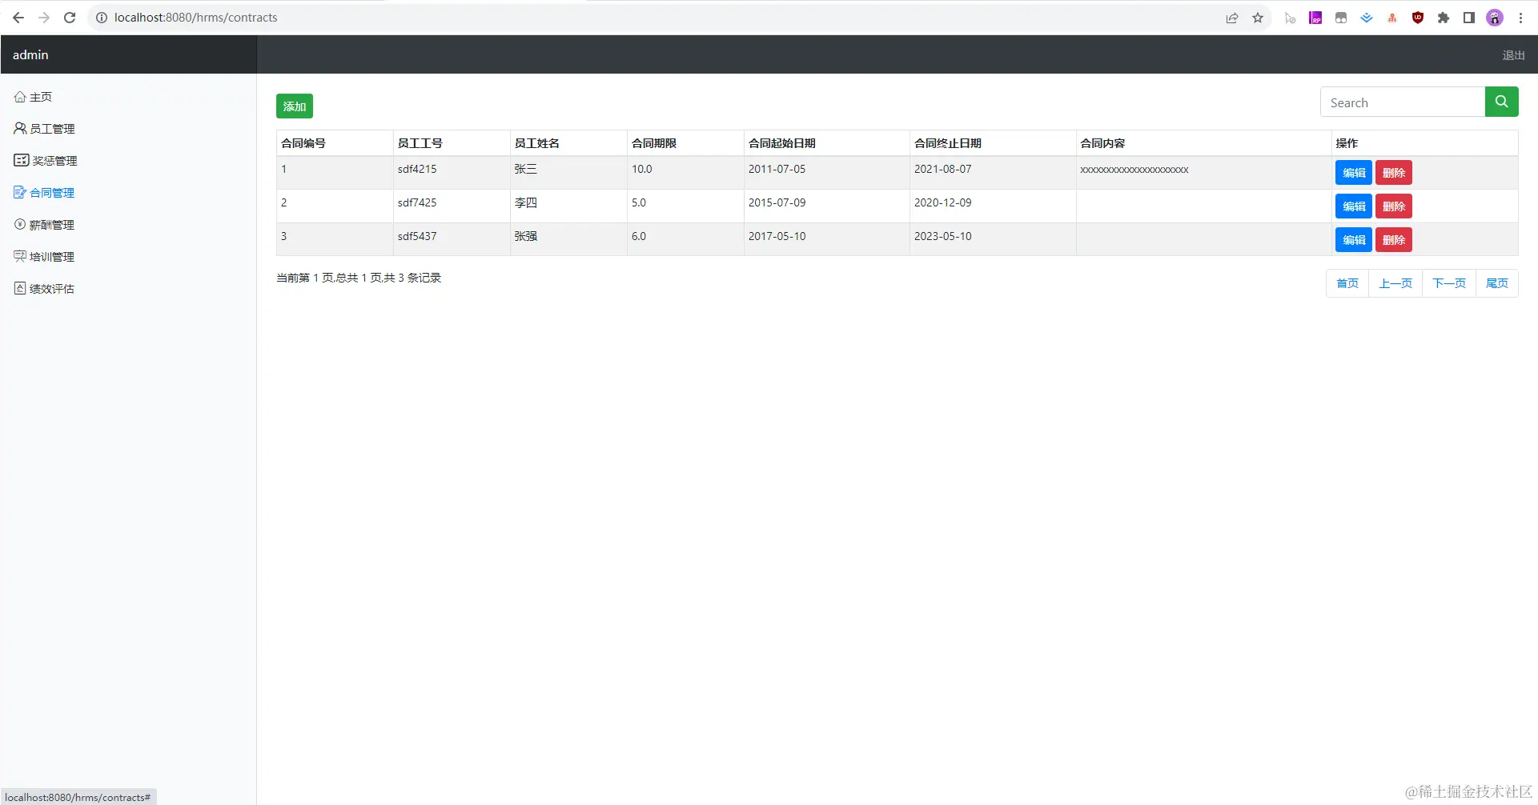
Task: Click the site information icon beside URL
Action: coord(102,18)
